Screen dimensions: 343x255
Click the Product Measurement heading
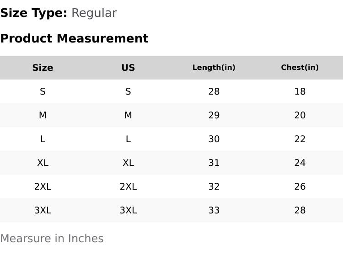(74, 38)
